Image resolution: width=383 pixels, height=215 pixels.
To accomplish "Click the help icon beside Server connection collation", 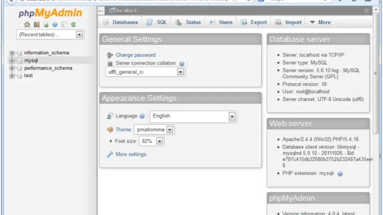I will [x=182, y=64].
